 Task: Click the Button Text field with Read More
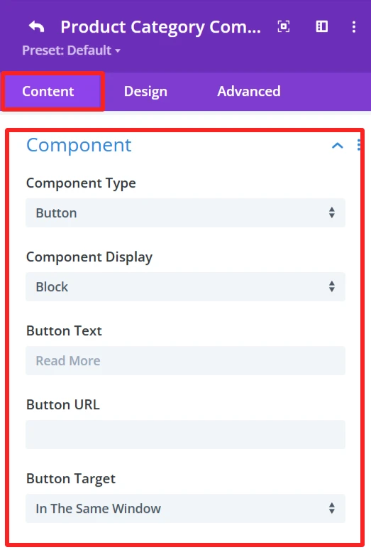click(186, 360)
